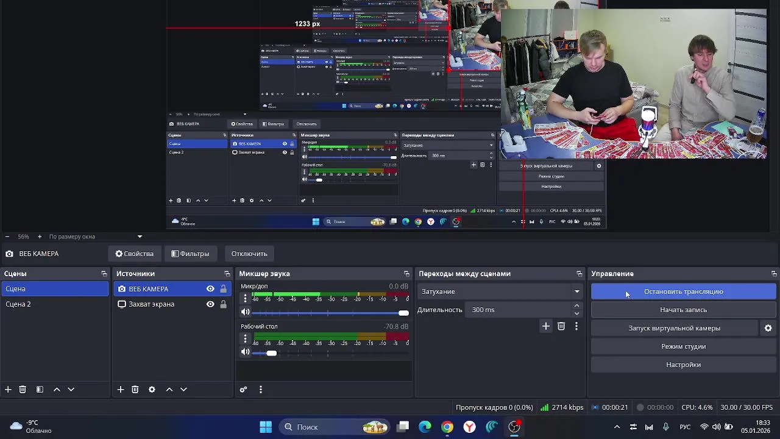Open Windows Start menu
This screenshot has width=780, height=439.
pyautogui.click(x=266, y=427)
